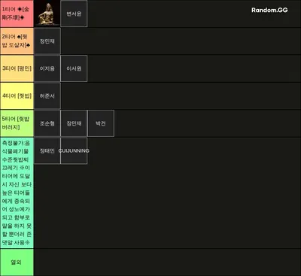The width and height of the screenshot is (301, 276).
Task: Click the 3티어 [평민] tier label
Action: 17,68
